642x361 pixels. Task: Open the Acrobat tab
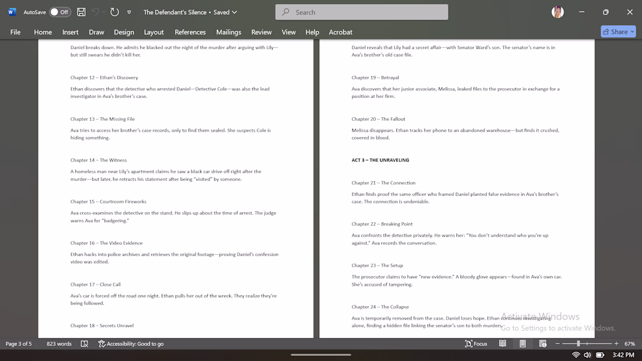(340, 32)
